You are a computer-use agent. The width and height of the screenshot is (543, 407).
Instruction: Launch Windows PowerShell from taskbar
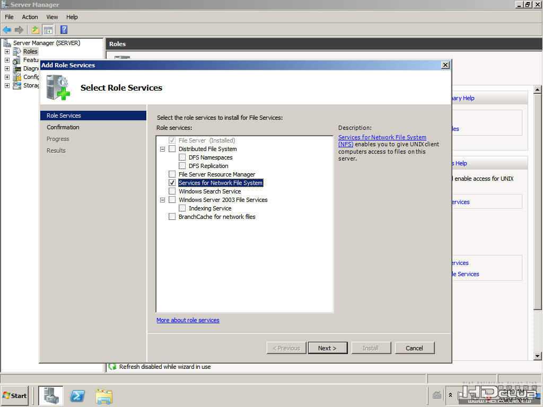(x=77, y=395)
